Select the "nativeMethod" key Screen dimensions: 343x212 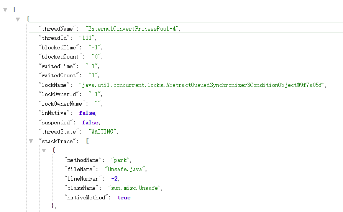point(86,197)
